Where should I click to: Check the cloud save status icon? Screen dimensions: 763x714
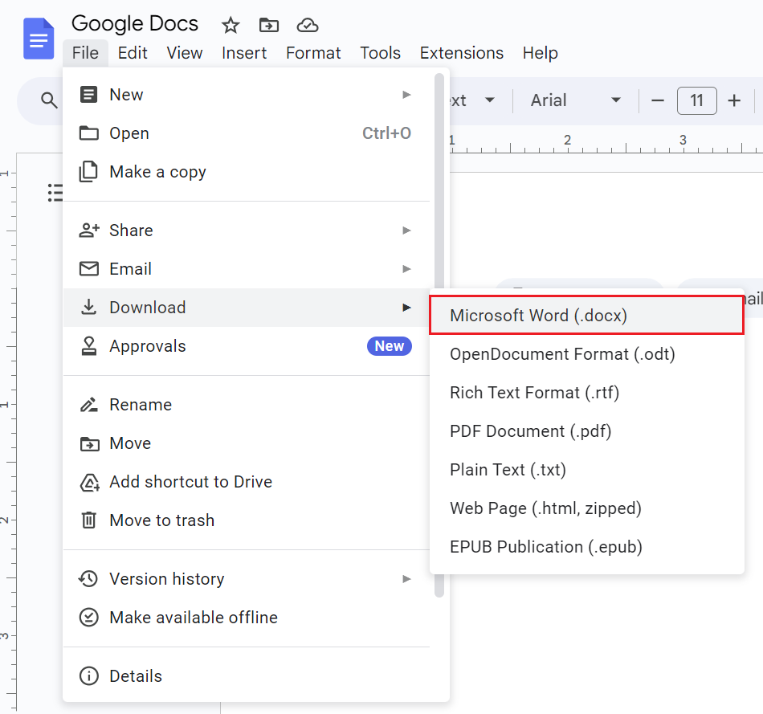(307, 26)
